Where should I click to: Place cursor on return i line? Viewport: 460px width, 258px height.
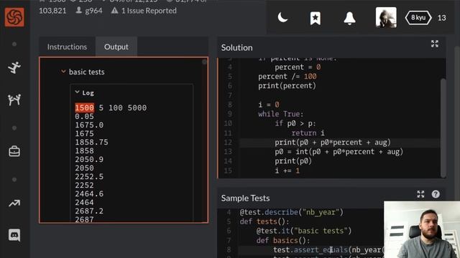pyautogui.click(x=308, y=133)
